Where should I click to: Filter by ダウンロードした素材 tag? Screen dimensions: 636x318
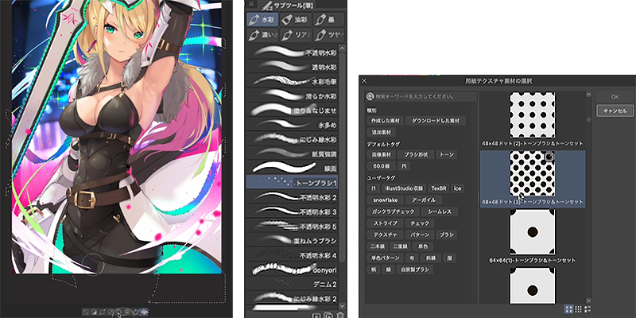436,121
